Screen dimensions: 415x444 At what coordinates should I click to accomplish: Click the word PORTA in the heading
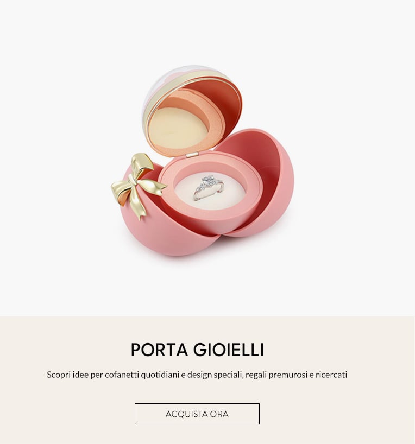point(159,350)
